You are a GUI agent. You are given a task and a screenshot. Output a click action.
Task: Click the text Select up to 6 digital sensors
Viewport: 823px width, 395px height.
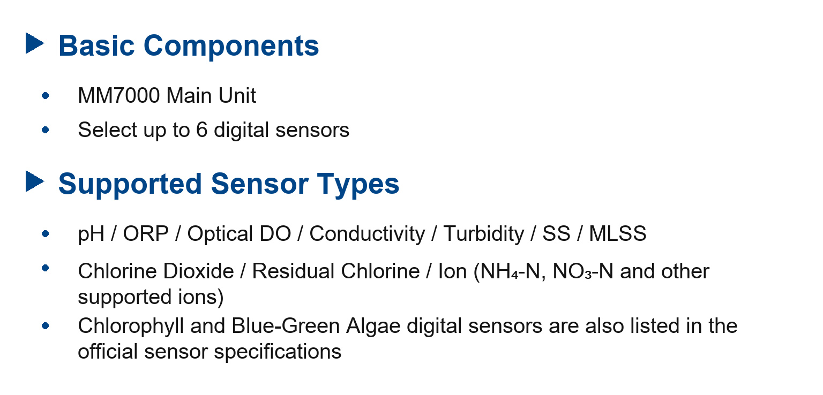pyautogui.click(x=213, y=130)
